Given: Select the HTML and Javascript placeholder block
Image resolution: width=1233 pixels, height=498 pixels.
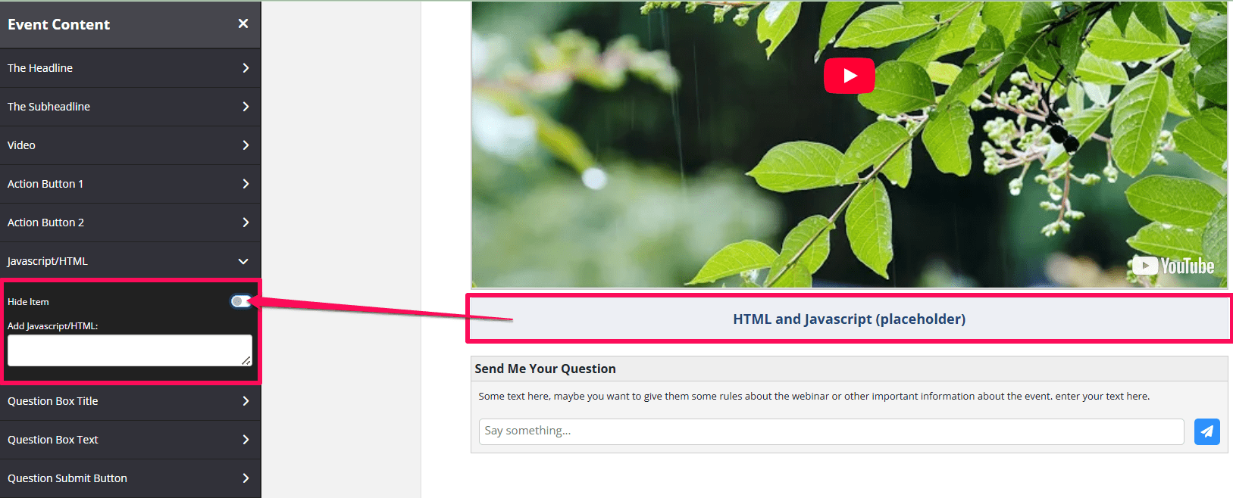Looking at the screenshot, I should (849, 319).
